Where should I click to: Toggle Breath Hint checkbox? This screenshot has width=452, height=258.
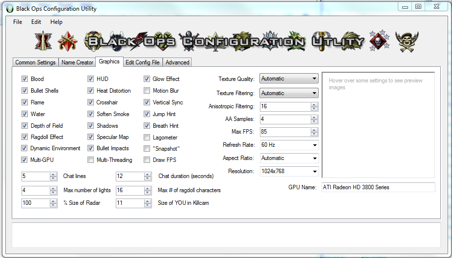147,126
